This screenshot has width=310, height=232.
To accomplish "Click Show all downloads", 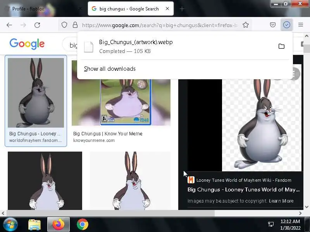I will tap(110, 69).
